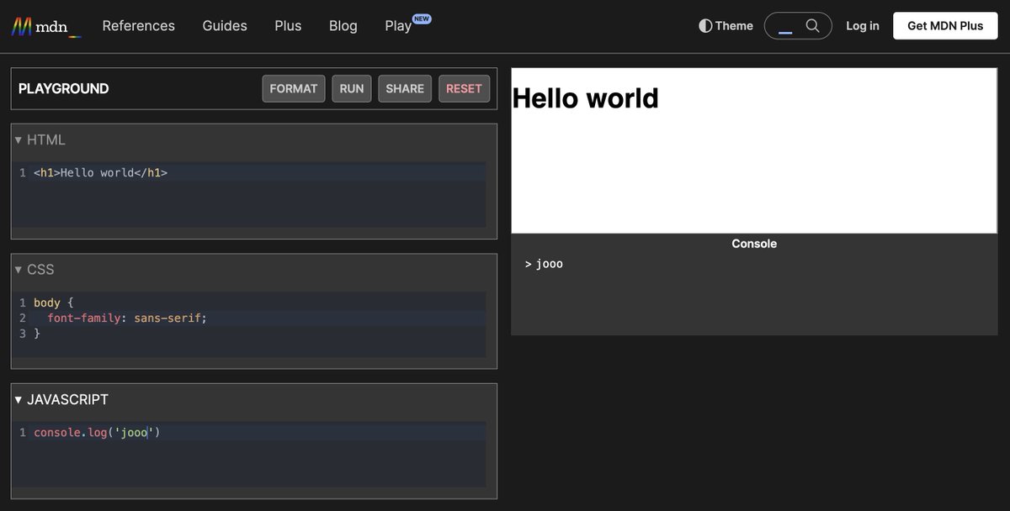Open the Play link in navigation

pos(398,26)
